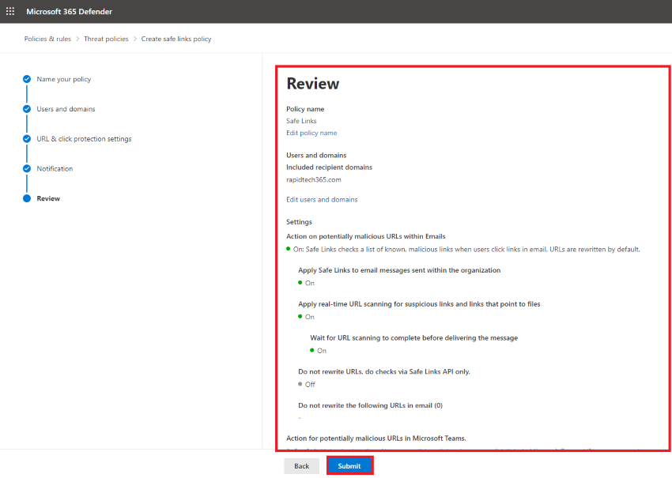Click the Settings section label
Screen dimensions: 672x478
(299, 222)
